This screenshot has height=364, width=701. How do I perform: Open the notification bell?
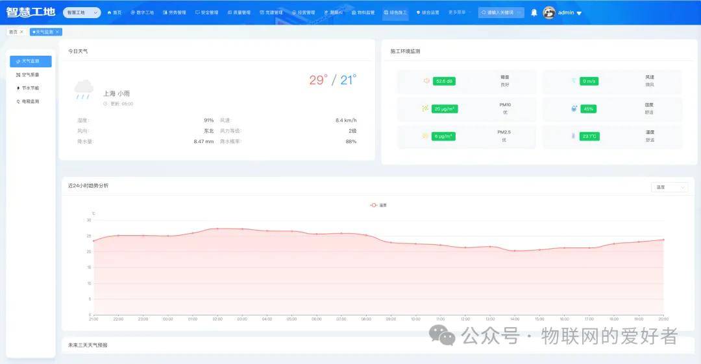(534, 12)
